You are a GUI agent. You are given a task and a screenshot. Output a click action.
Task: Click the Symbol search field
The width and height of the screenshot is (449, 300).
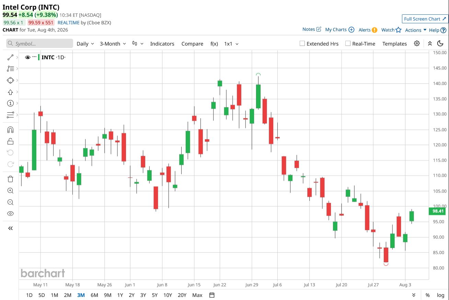click(x=39, y=43)
